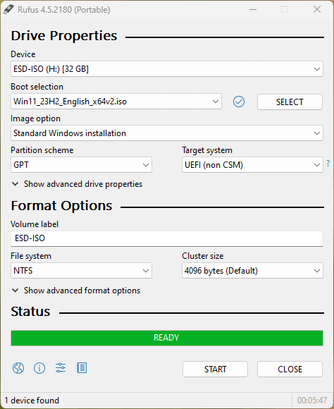The image size is (334, 409).
Task: Open the log viewer icon
Action: click(x=82, y=368)
